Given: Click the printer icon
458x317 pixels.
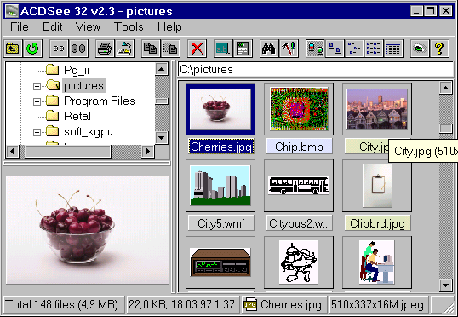Looking at the screenshot, I should pyautogui.click(x=105, y=49).
